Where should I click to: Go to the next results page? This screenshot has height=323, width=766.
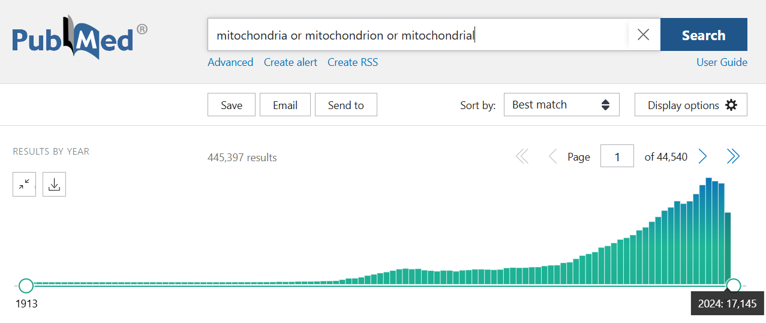pyautogui.click(x=703, y=157)
